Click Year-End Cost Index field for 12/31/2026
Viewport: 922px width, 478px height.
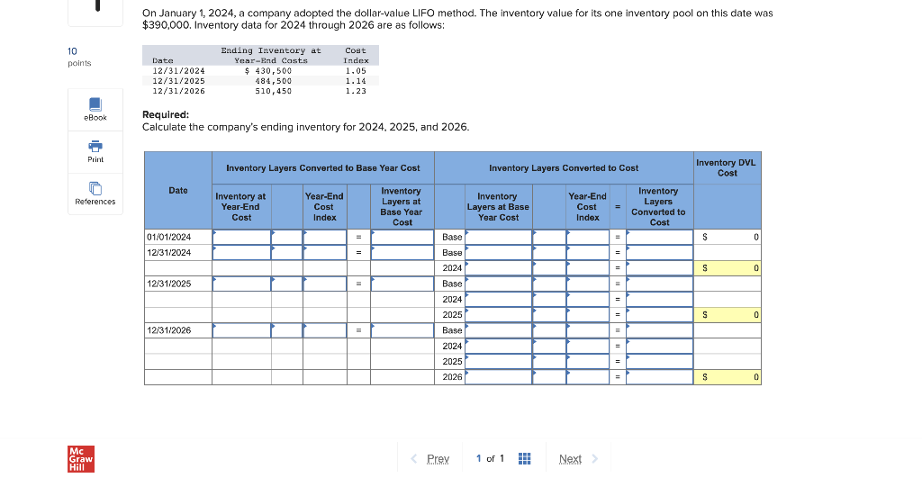pos(324,330)
